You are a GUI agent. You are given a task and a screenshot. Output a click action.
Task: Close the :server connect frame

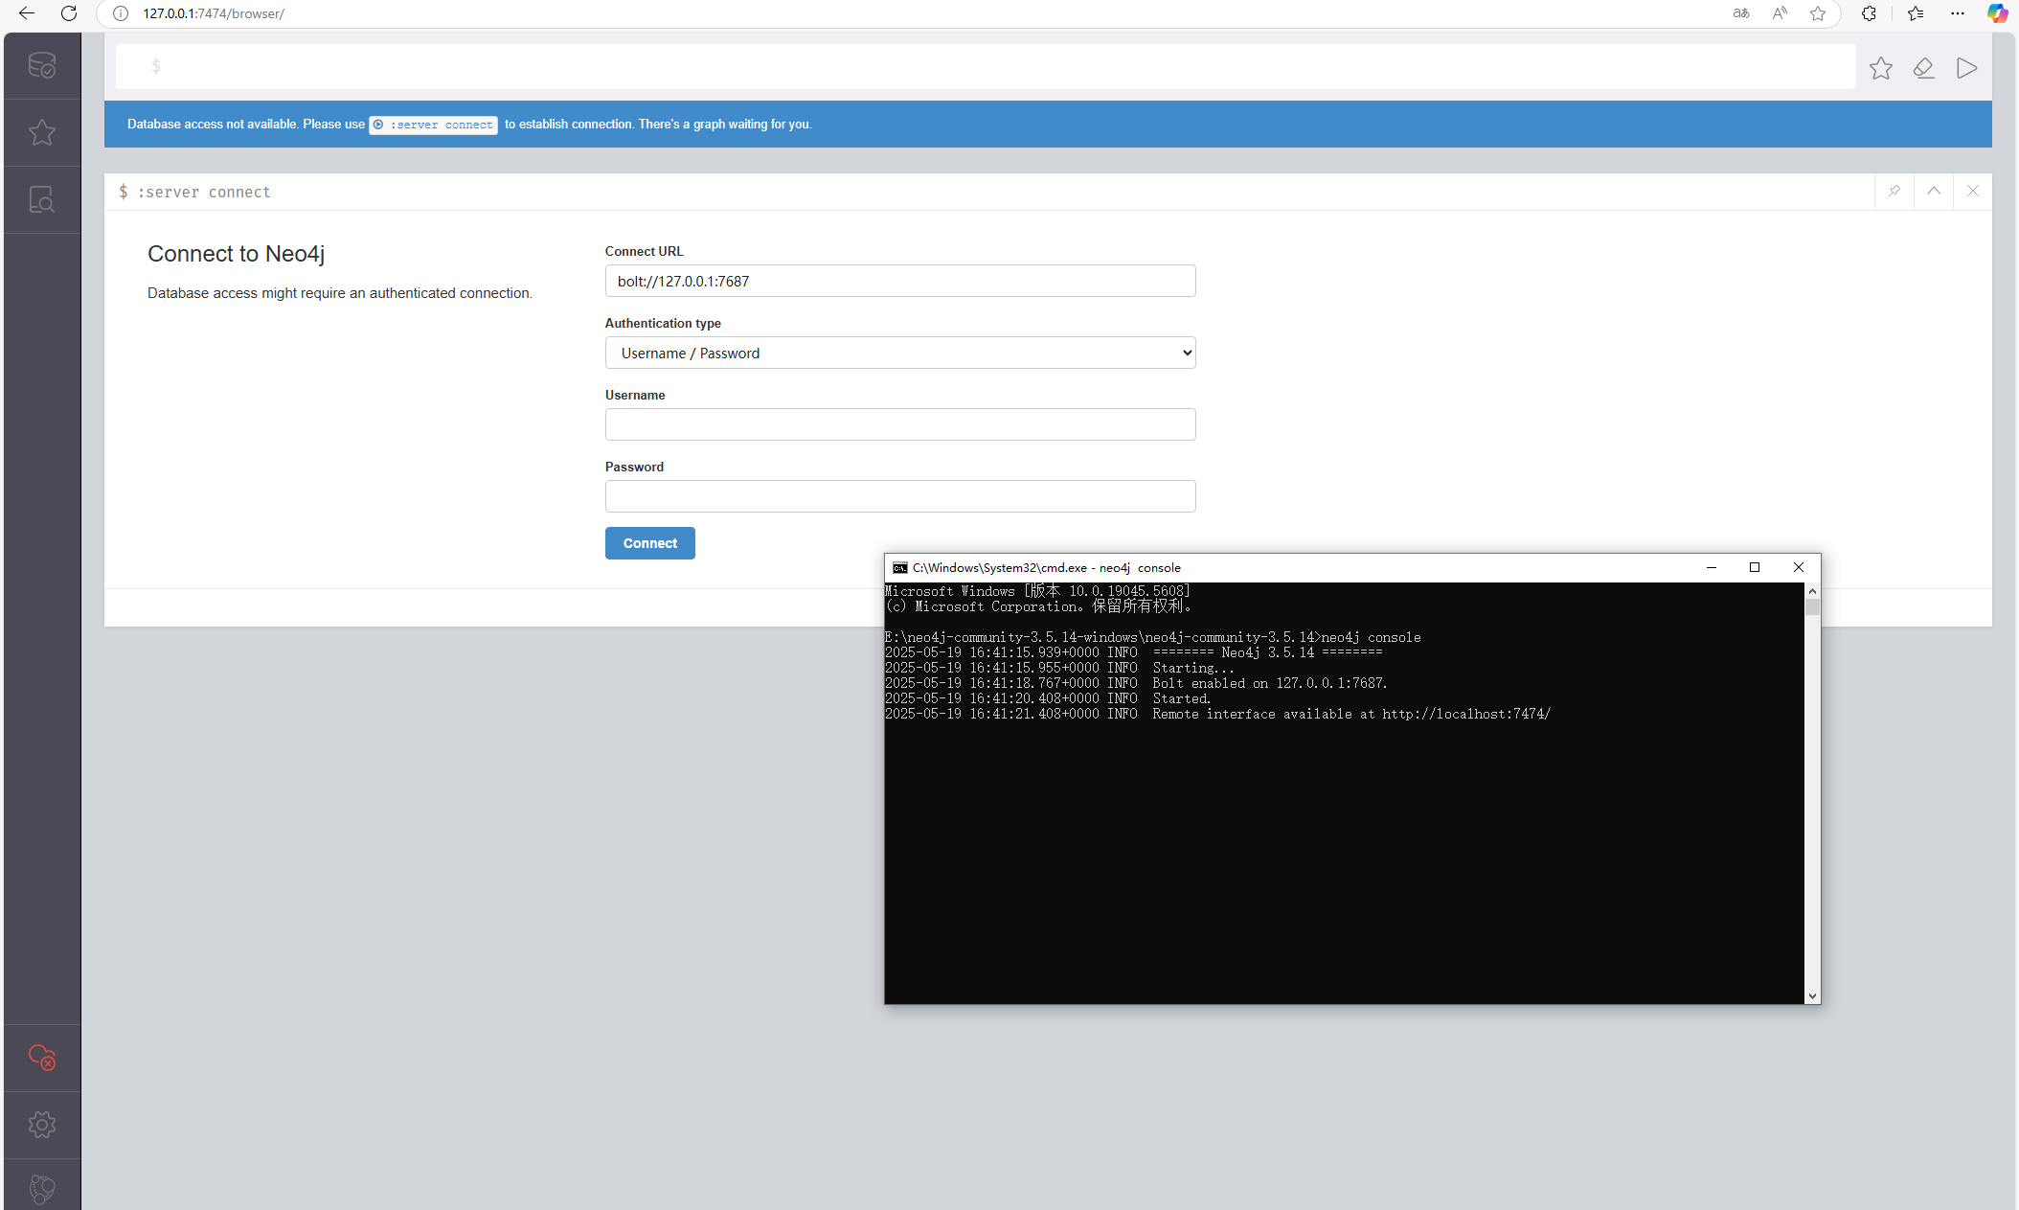click(x=1973, y=192)
